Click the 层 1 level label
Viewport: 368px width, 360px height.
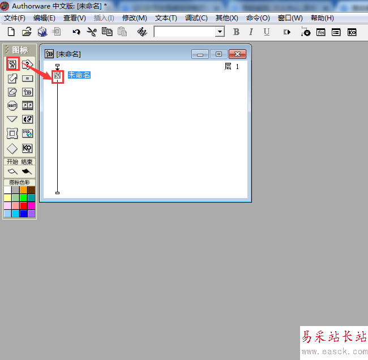coord(232,66)
